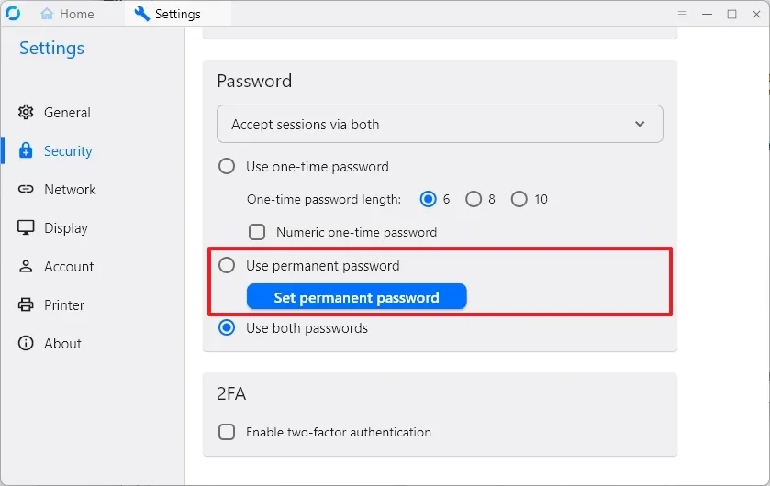The width and height of the screenshot is (770, 486).
Task: Select Use both passwords radio
Action: (227, 328)
